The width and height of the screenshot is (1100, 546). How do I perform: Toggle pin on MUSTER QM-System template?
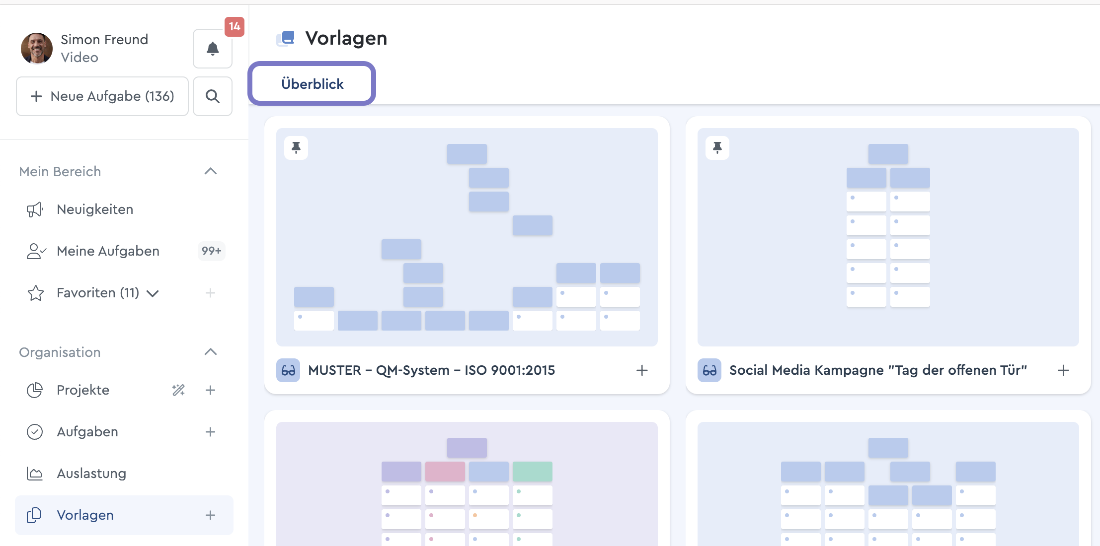point(296,147)
